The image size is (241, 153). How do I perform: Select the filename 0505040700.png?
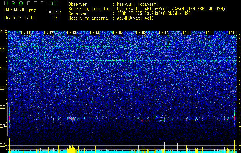(x=20, y=10)
